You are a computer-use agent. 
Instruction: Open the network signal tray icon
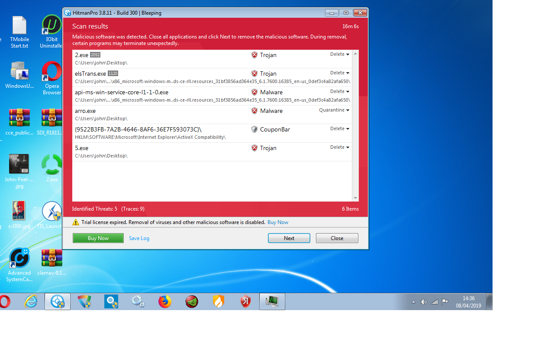[x=435, y=302]
